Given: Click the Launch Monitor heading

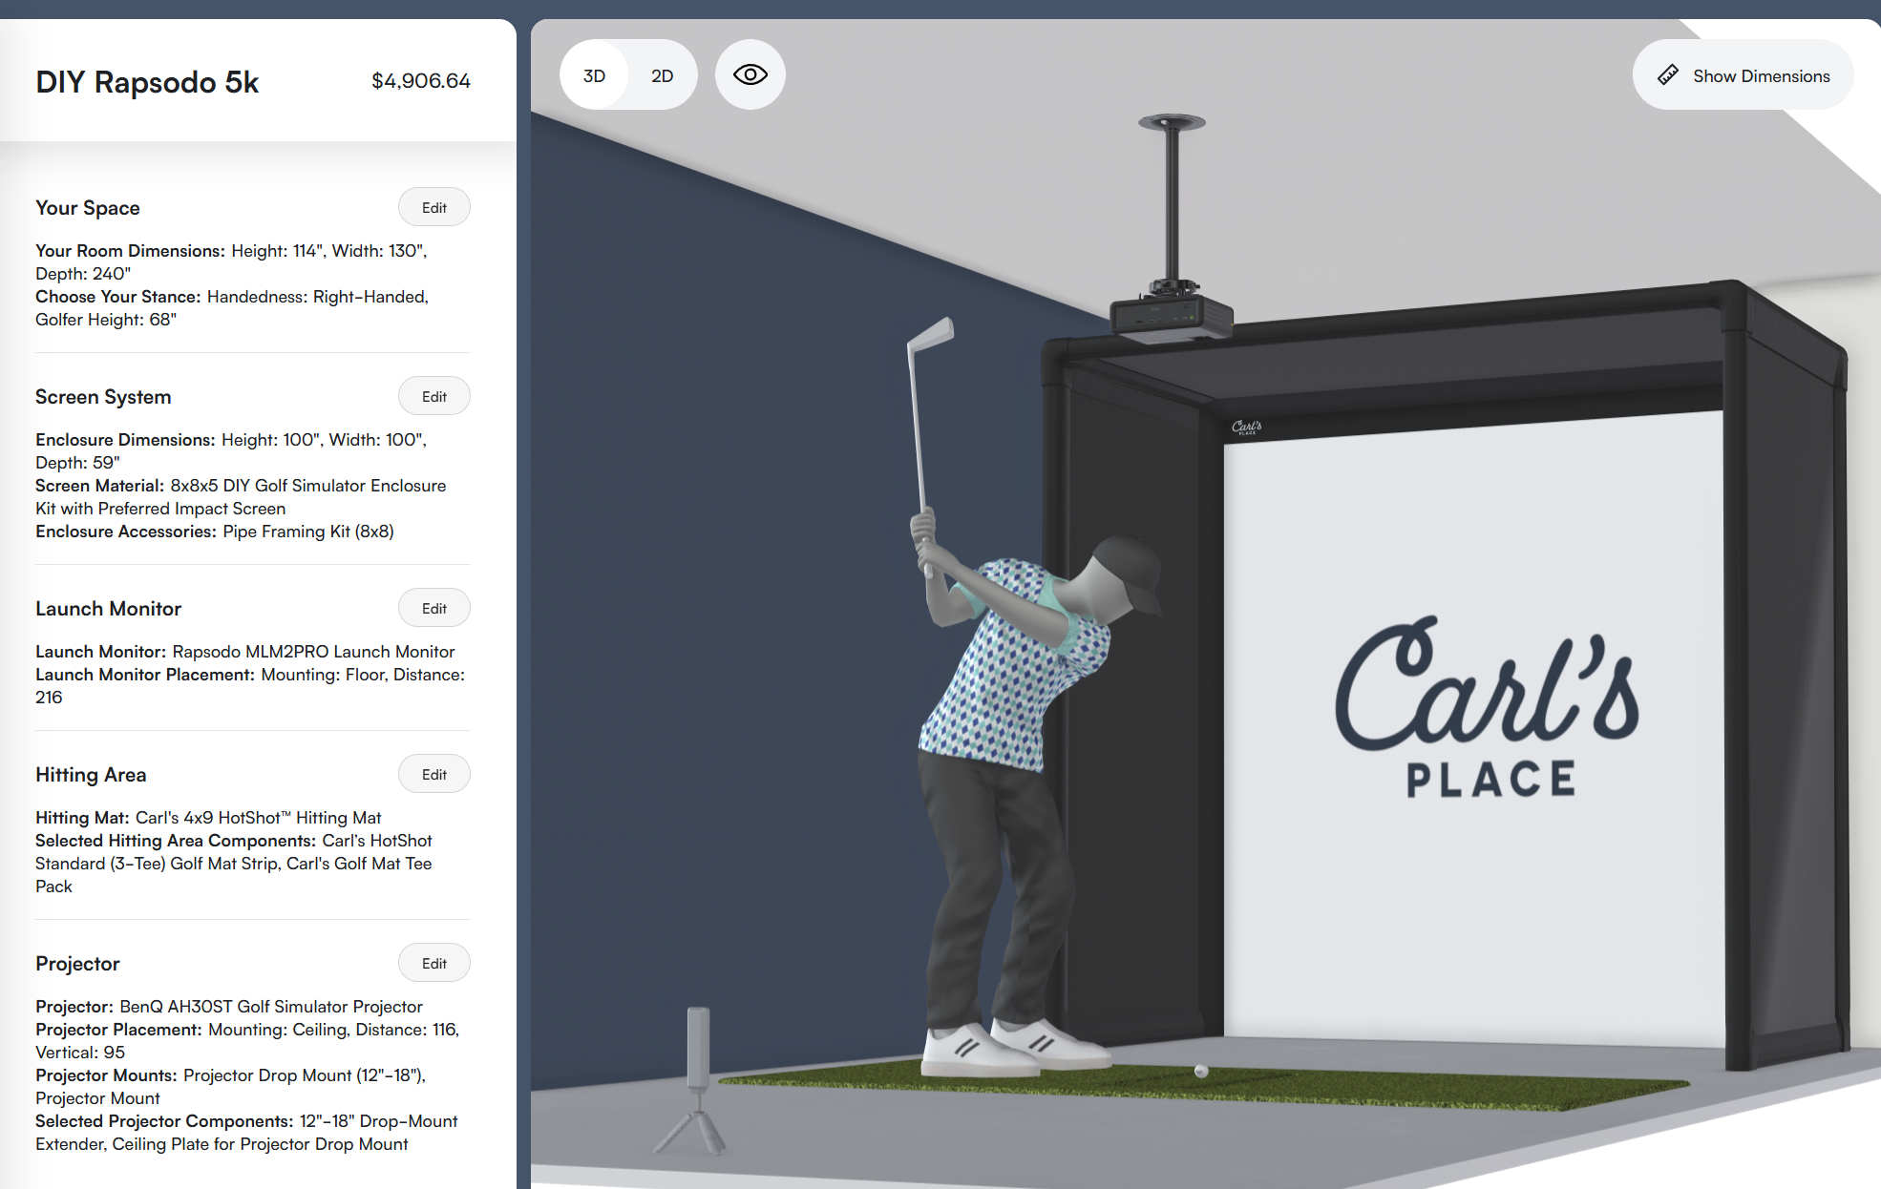Looking at the screenshot, I should [x=108, y=609].
